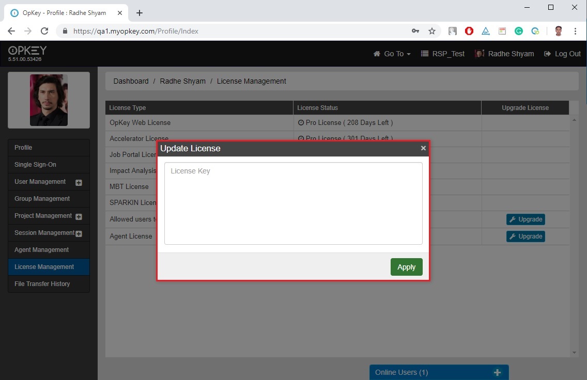The width and height of the screenshot is (587, 380).
Task: Select License Management in the sidebar
Action: [49, 267]
